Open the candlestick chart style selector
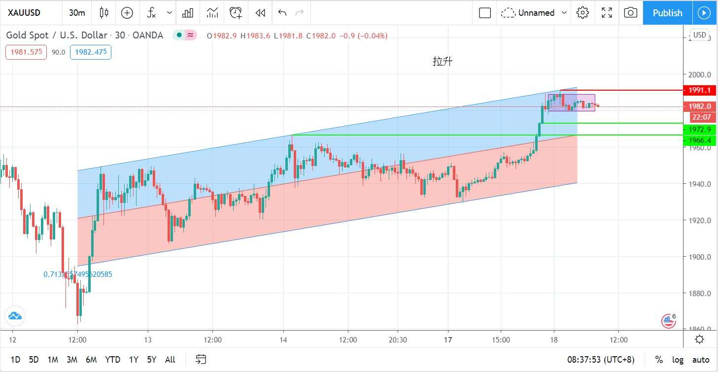Screen dimensions: 718x372 (x=103, y=13)
